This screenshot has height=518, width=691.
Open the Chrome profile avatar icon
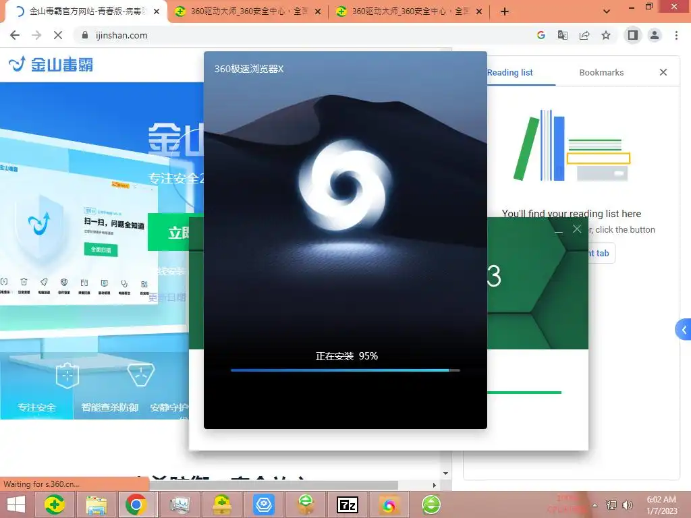(655, 35)
